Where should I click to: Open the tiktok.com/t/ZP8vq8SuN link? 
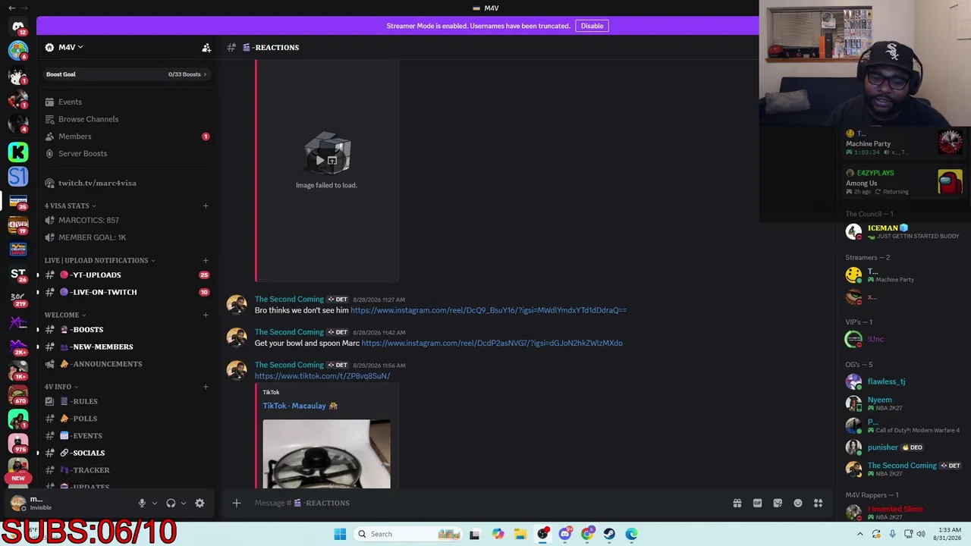click(322, 376)
